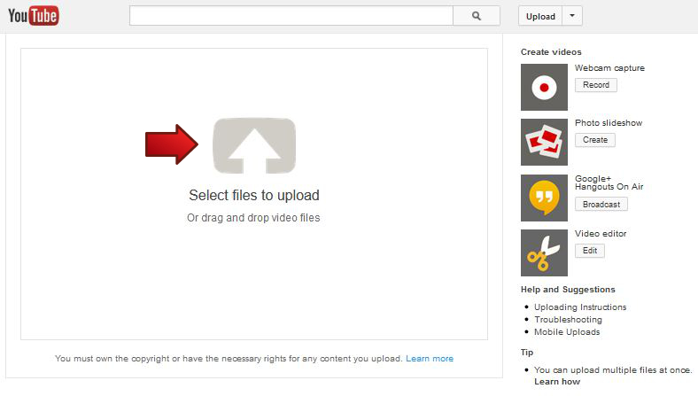Open the dropdown arrow beside Upload

click(x=573, y=16)
